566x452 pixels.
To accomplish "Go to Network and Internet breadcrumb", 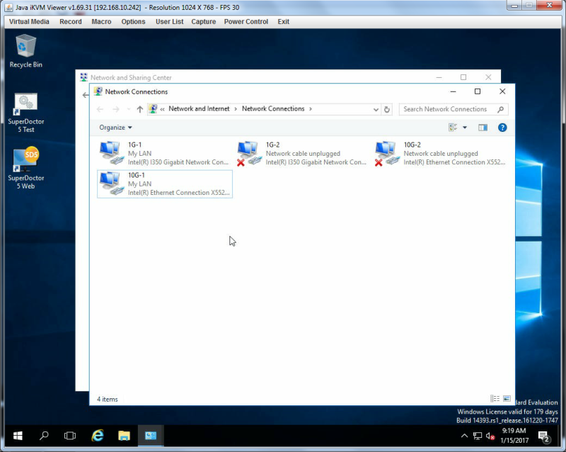I will [199, 109].
